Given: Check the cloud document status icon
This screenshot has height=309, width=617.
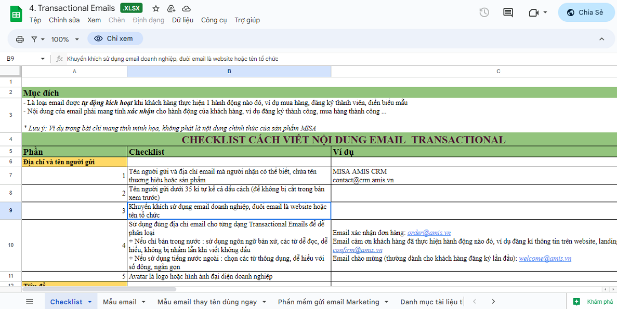Looking at the screenshot, I should [x=187, y=9].
